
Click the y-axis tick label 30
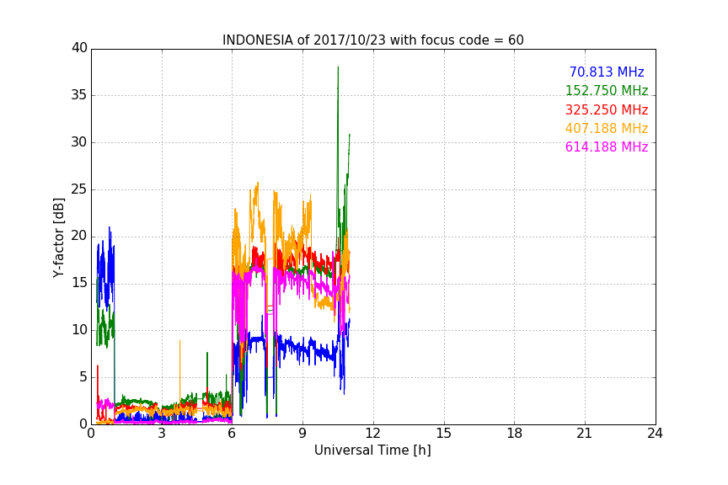(x=79, y=142)
